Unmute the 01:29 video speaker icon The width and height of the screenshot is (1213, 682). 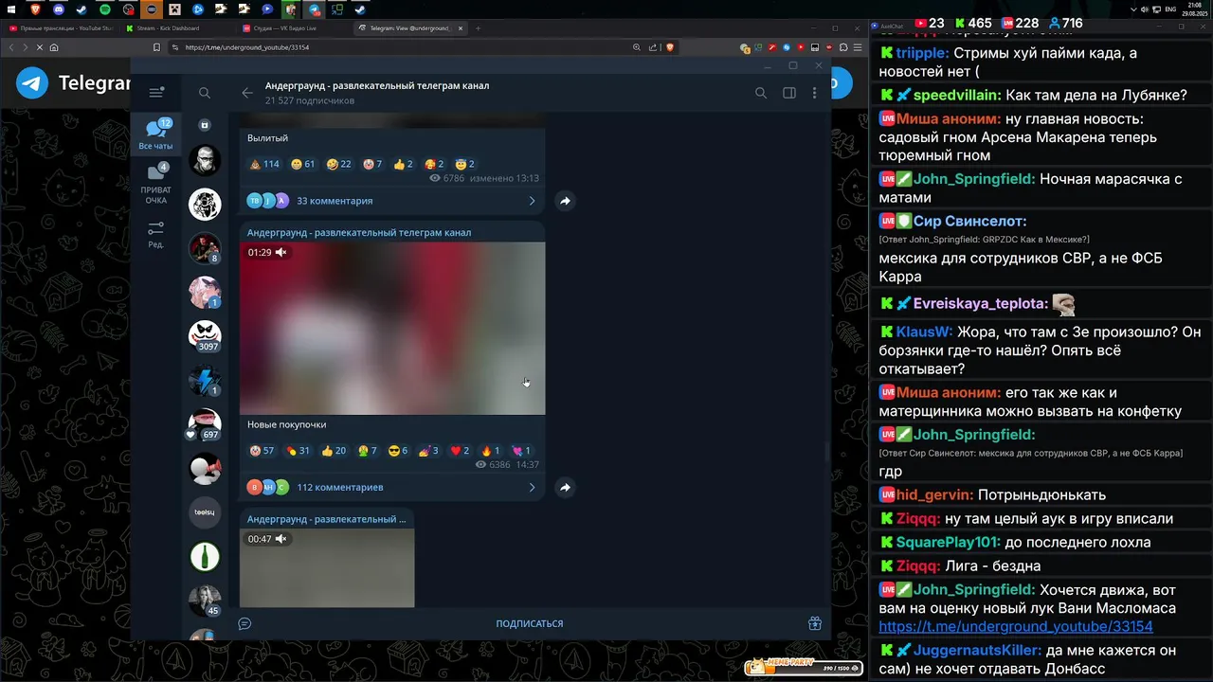click(x=281, y=253)
